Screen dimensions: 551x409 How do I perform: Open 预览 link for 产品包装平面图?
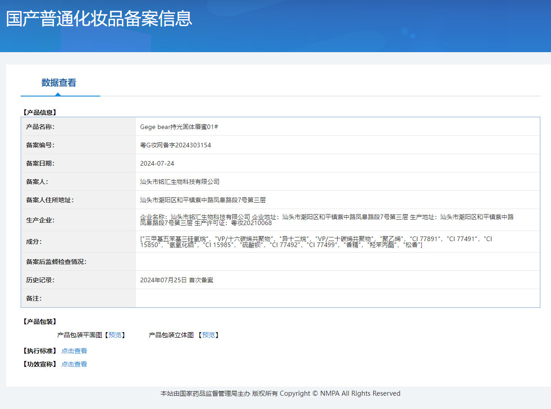click(x=115, y=335)
